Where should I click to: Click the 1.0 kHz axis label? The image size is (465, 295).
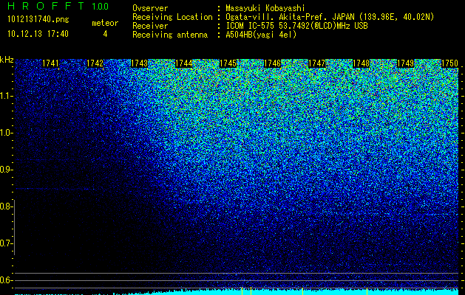(7, 133)
